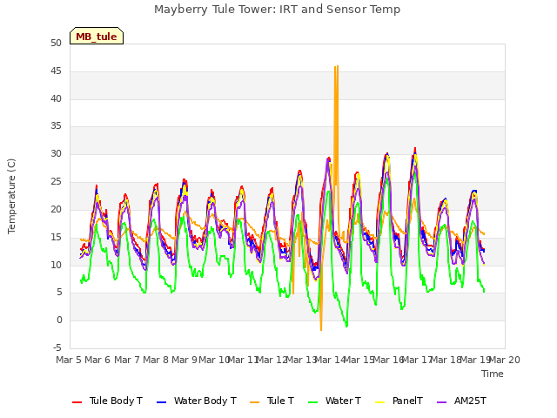Click the Mar 9 x-axis label

point(185,360)
